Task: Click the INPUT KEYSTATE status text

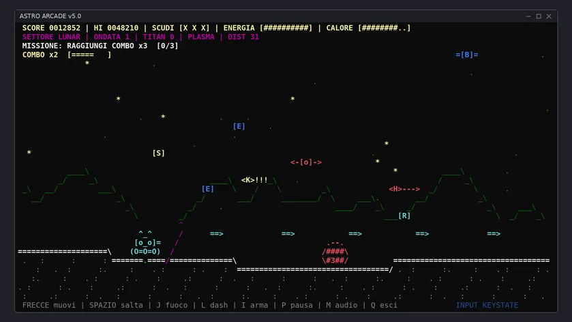Action: 487,305
